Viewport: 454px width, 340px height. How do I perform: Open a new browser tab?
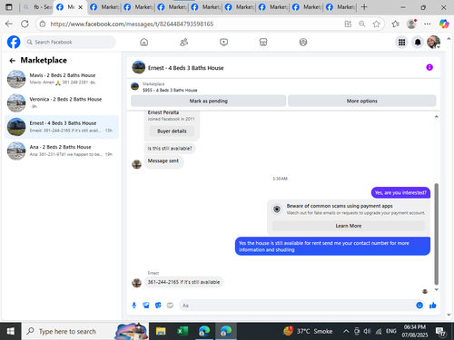pos(364,7)
